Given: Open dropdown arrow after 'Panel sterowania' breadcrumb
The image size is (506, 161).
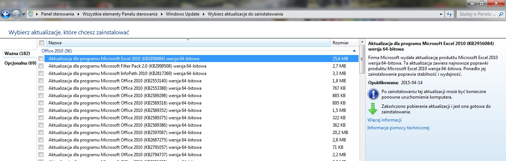Looking at the screenshot, I should [x=78, y=14].
